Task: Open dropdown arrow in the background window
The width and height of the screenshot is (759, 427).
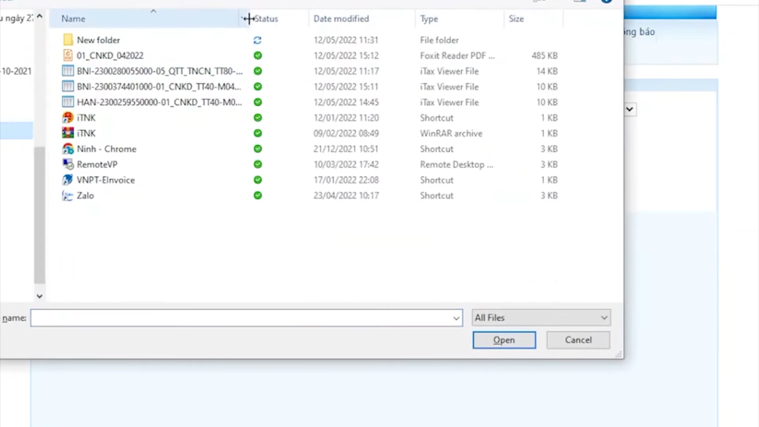Action: click(629, 109)
